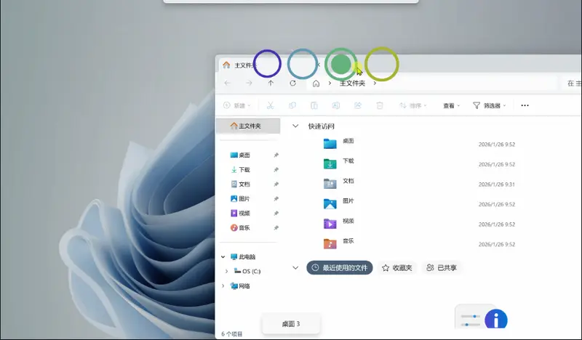This screenshot has height=340, width=582.
Task: Close the 主文件夹 tab with its X
Action: [x=318, y=65]
